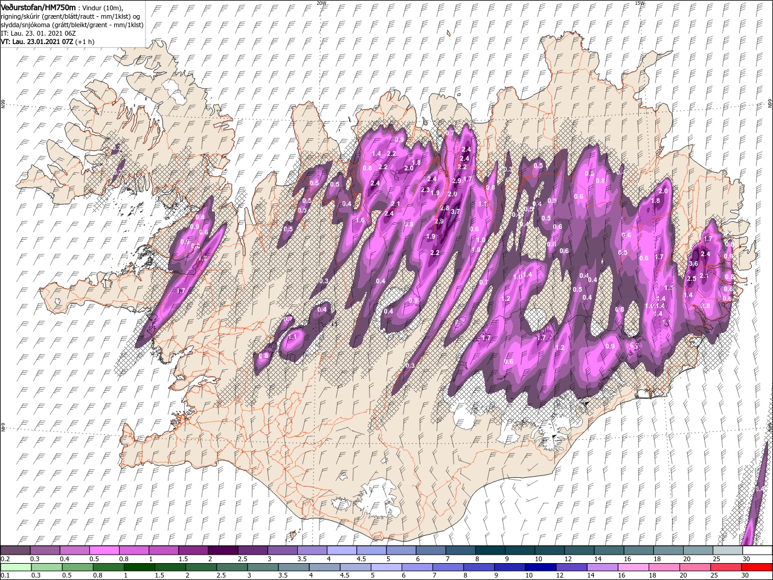Screen dimensions: 773x580
Task: Click the 'IT: Lau. 23. 01. 2021 06Z' line
Action: coord(38,33)
